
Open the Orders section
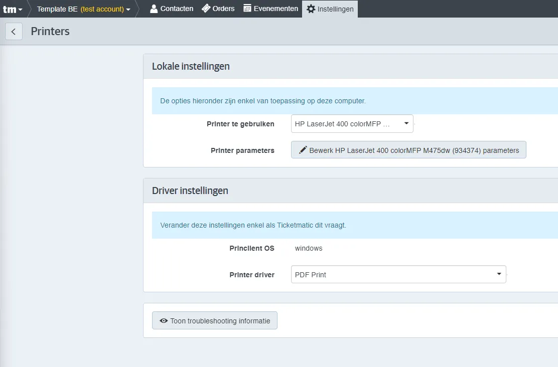click(x=218, y=9)
